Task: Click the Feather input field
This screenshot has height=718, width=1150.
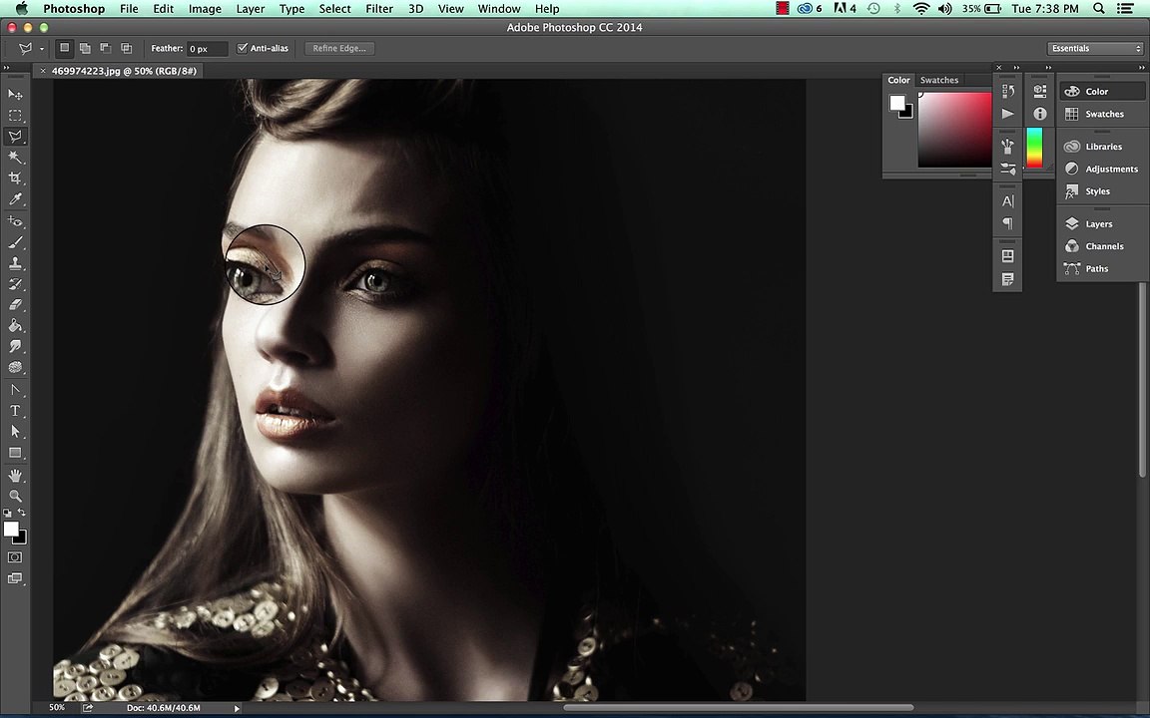Action: point(207,48)
